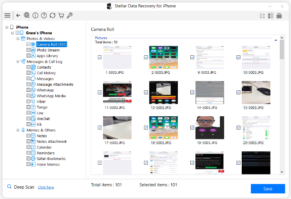Click the Apps Library icon
The height and width of the screenshot is (199, 291).
[33, 56]
